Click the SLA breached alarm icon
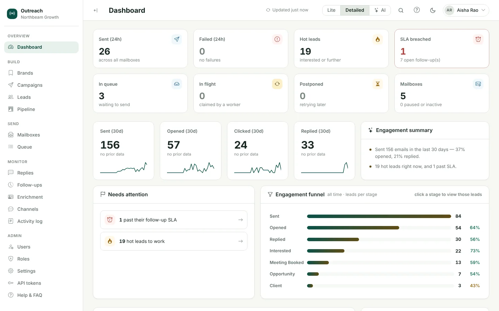This screenshot has height=311, width=499. coord(478,39)
